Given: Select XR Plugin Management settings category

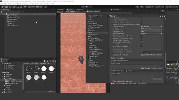Looking at the screenshot, I should tap(96, 66).
